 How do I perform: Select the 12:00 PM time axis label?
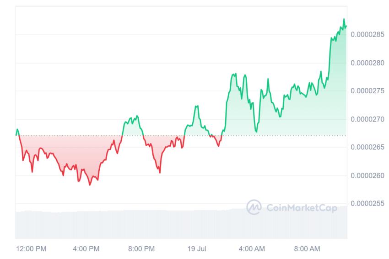coord(31,248)
